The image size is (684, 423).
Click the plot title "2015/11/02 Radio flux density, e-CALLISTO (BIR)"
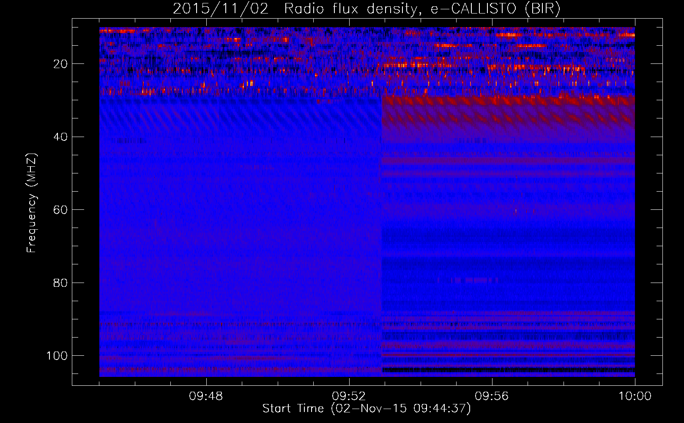point(367,9)
